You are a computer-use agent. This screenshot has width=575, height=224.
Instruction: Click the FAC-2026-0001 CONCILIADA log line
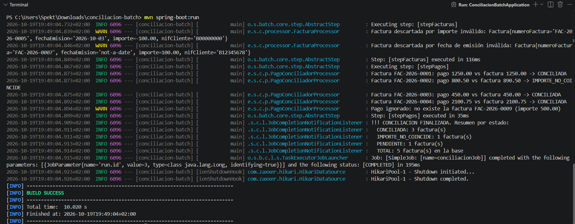(469, 73)
